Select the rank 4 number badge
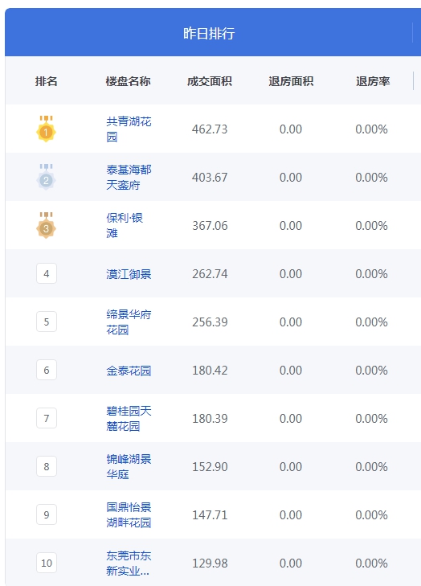The width and height of the screenshot is (421, 586). [47, 273]
